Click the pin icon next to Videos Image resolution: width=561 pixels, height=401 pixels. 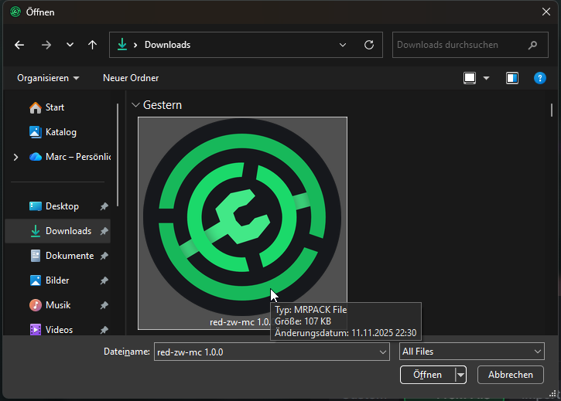pos(104,329)
